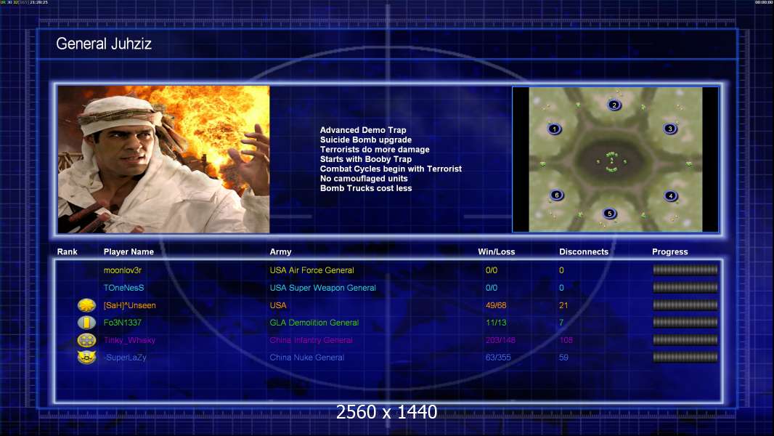Click the rank badge next to Tinky_Whisky

[x=87, y=340]
